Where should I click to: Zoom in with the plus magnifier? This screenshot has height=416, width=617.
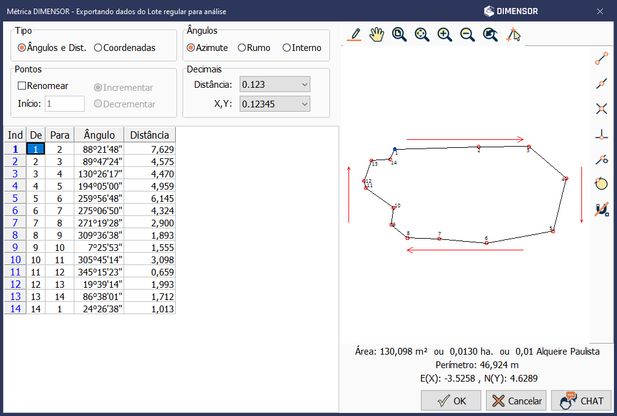point(444,34)
